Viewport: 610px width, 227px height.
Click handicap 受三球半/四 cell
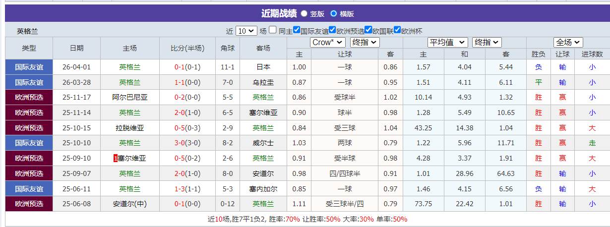pyautogui.click(x=345, y=204)
